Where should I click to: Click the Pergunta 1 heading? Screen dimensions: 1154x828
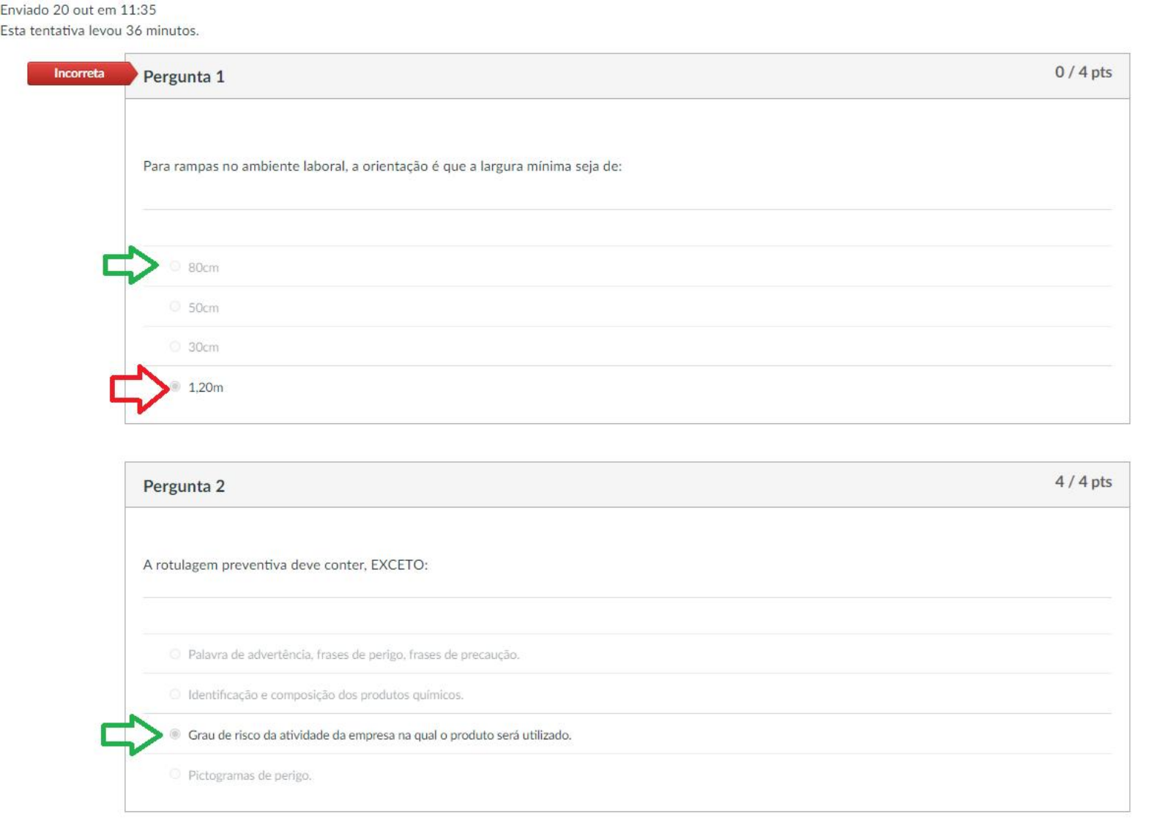point(184,77)
